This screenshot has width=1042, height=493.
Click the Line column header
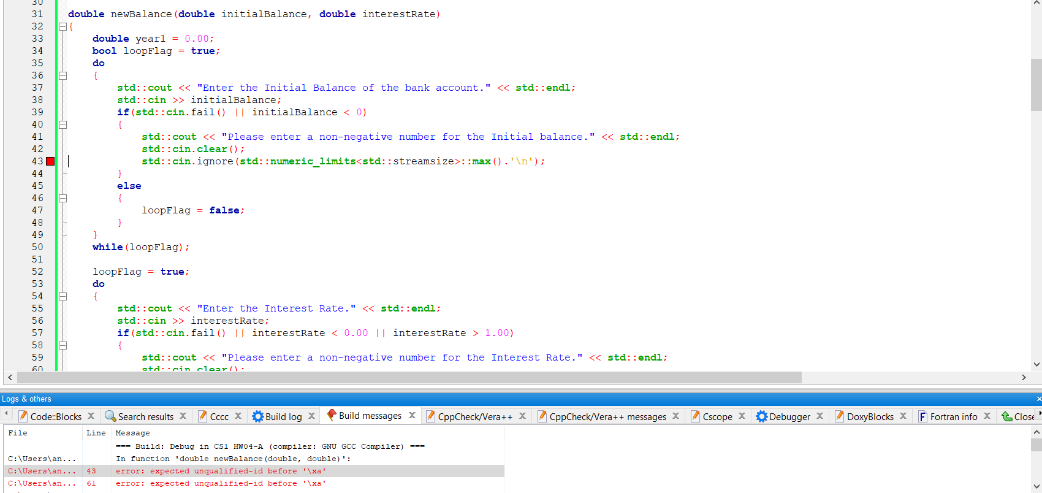point(97,433)
